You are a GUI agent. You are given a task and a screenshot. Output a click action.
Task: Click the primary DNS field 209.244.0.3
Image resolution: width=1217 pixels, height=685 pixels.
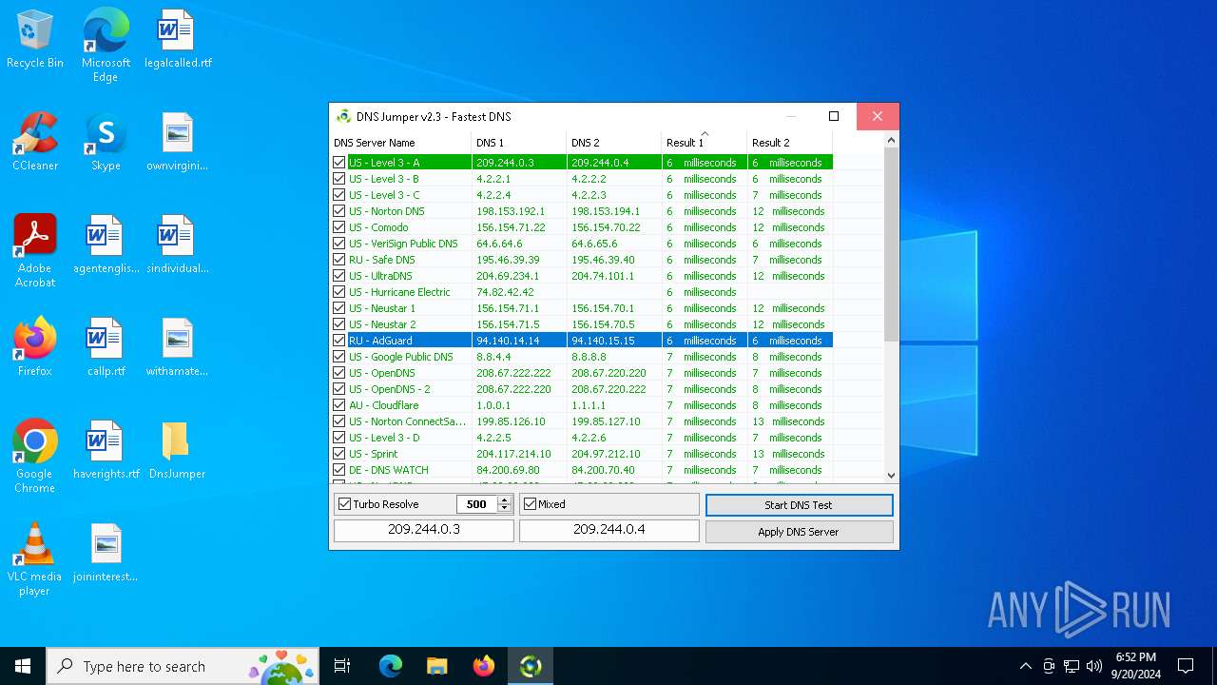click(424, 530)
